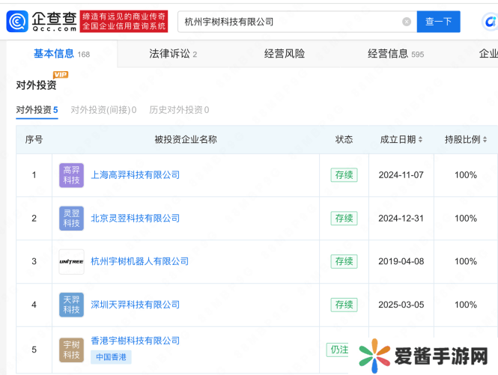Switch to the 经营信息 tab
Viewport: 498px width, 375px height.
(395, 54)
